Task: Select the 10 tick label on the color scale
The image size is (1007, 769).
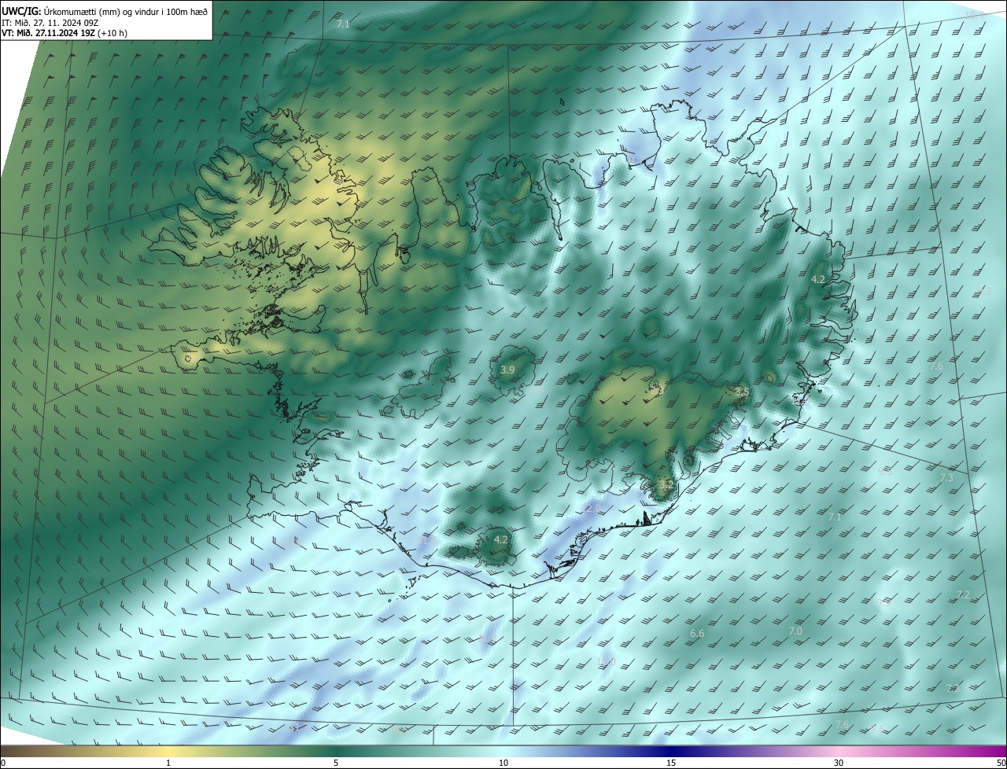Action: pos(503,763)
